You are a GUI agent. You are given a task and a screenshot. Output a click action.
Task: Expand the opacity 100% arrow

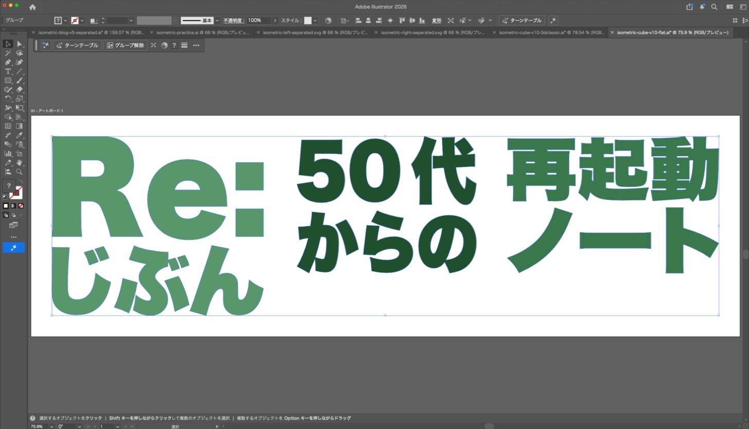pos(275,21)
